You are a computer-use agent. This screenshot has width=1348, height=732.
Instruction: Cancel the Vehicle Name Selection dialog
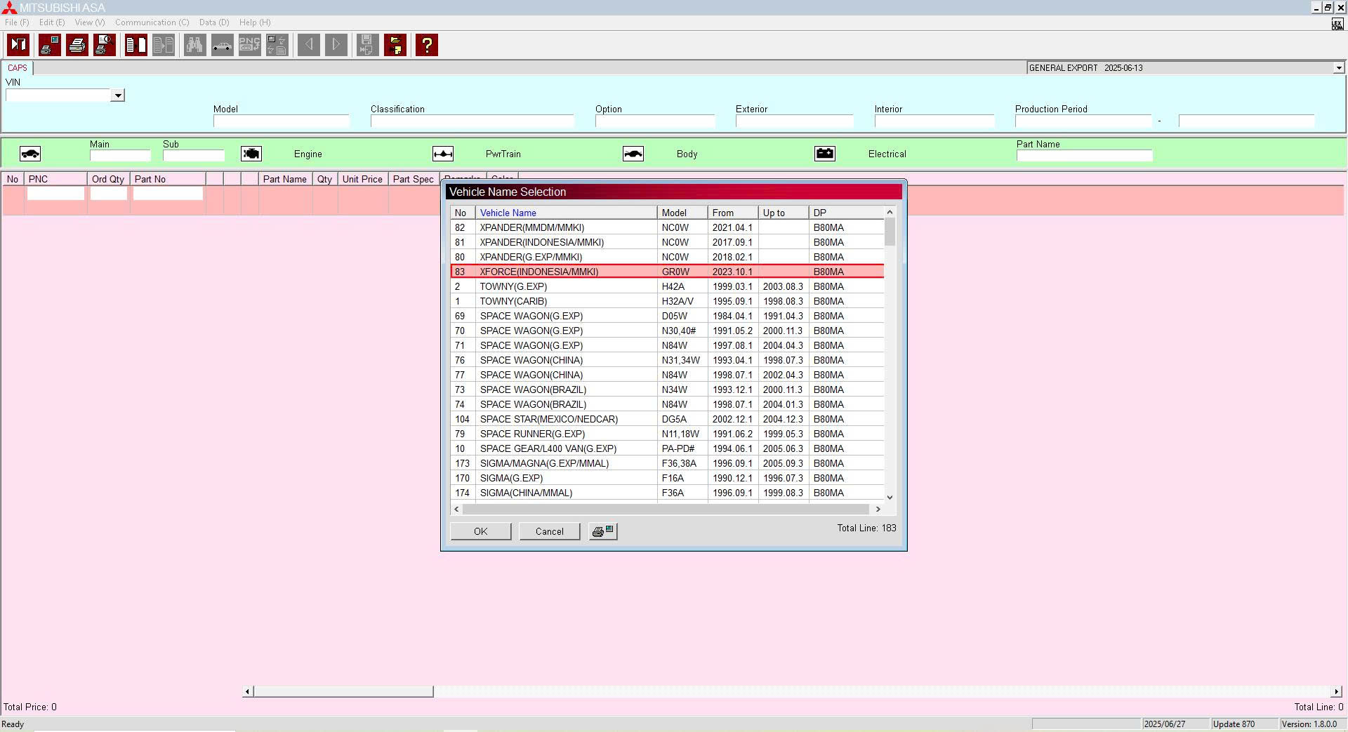[x=549, y=531]
